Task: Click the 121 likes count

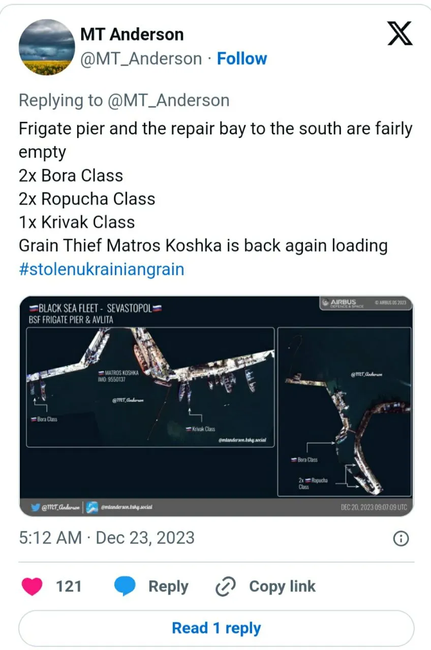Action: point(69,587)
